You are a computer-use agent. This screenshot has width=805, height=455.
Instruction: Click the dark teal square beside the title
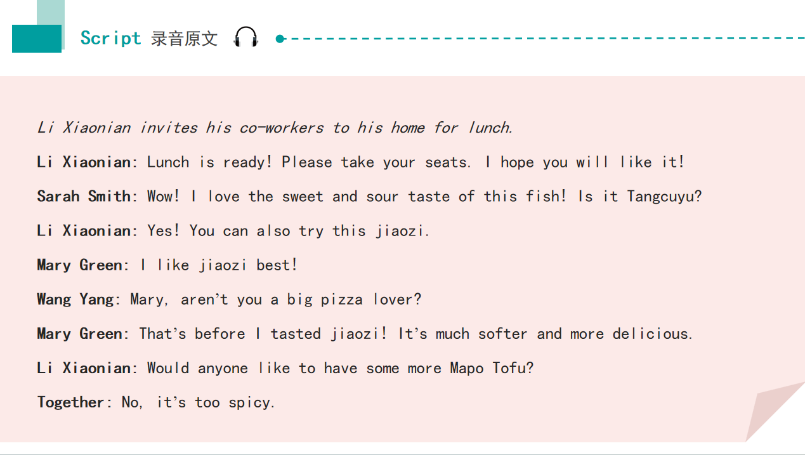coord(37,39)
